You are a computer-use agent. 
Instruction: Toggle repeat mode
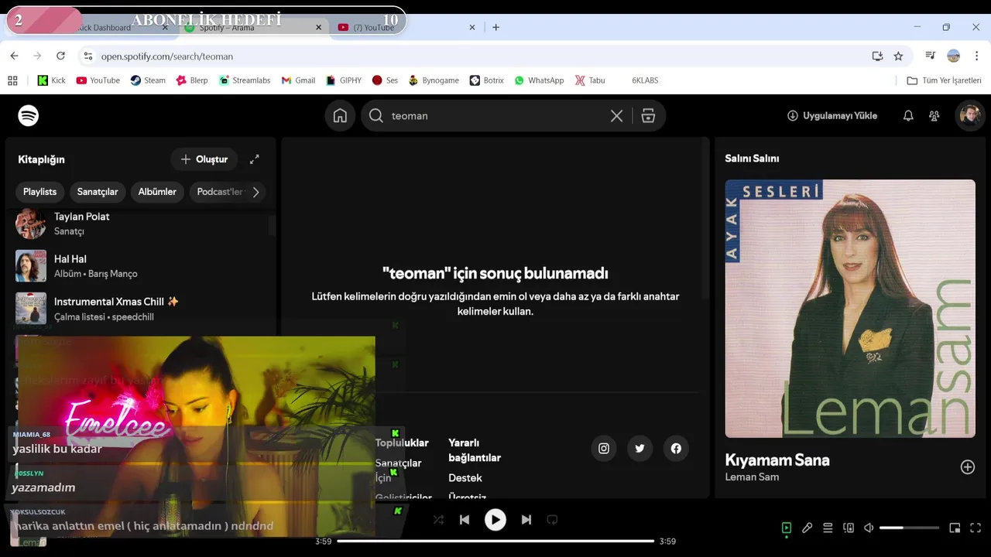tap(552, 520)
